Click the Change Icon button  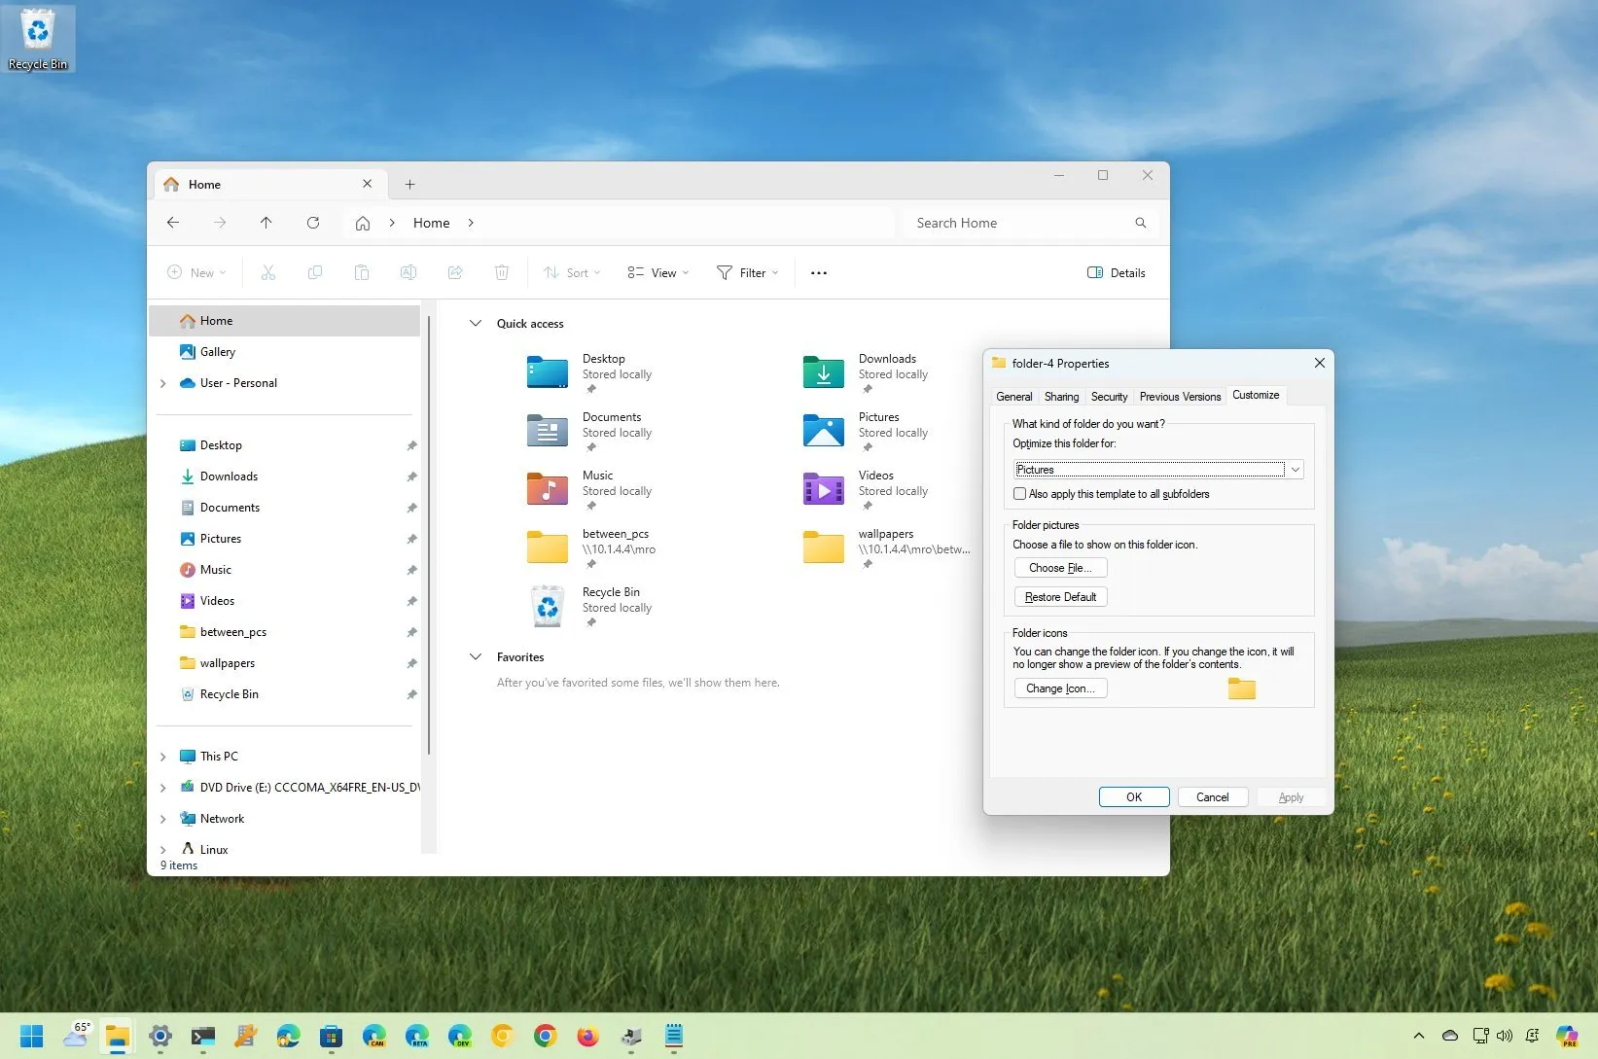pos(1060,688)
